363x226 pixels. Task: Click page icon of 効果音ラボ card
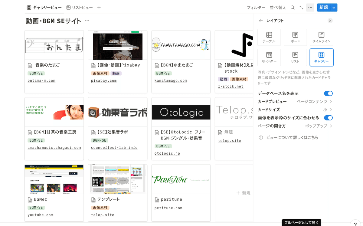pos(93,133)
